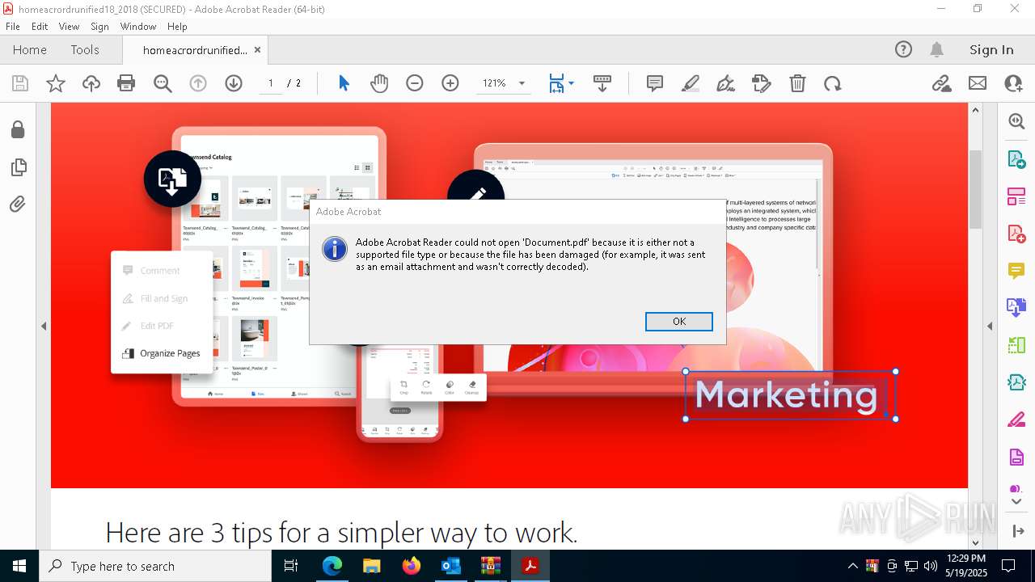Print the document with printer icon
1035x582 pixels.
pyautogui.click(x=126, y=83)
